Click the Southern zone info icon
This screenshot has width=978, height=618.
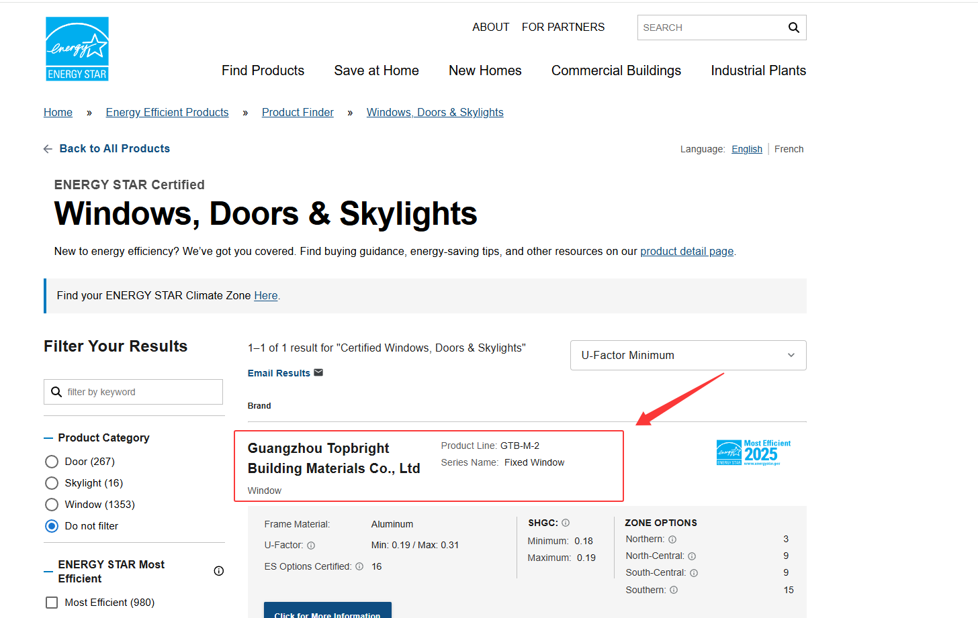[x=674, y=590]
